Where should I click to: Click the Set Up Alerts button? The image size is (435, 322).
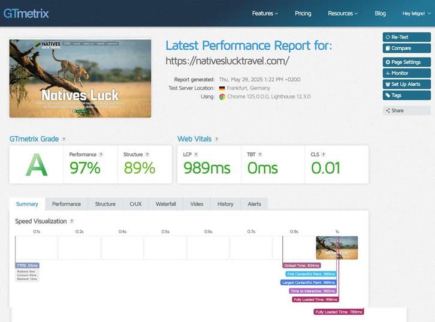click(406, 84)
